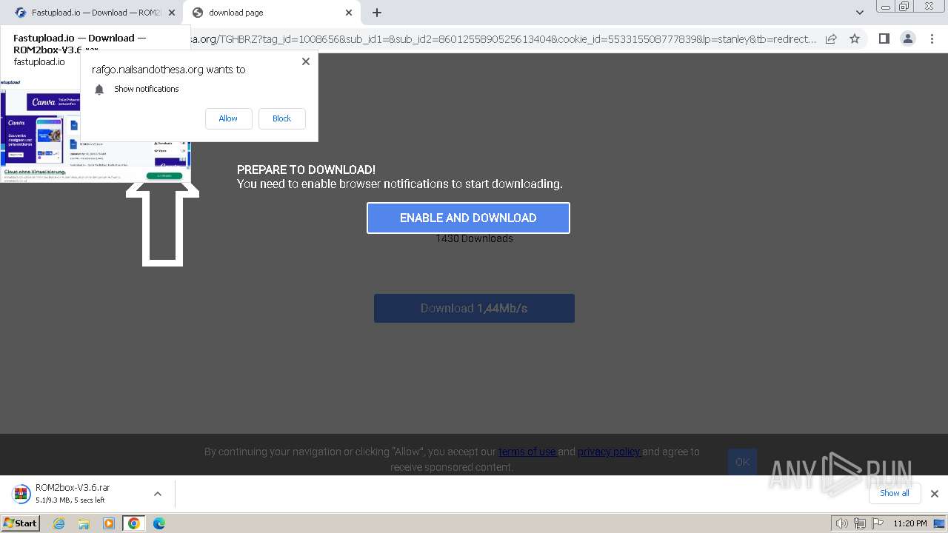Viewport: 948px width, 533px height.
Task: Click the RAR file icon in downloads bar
Action: pyautogui.click(x=21, y=494)
